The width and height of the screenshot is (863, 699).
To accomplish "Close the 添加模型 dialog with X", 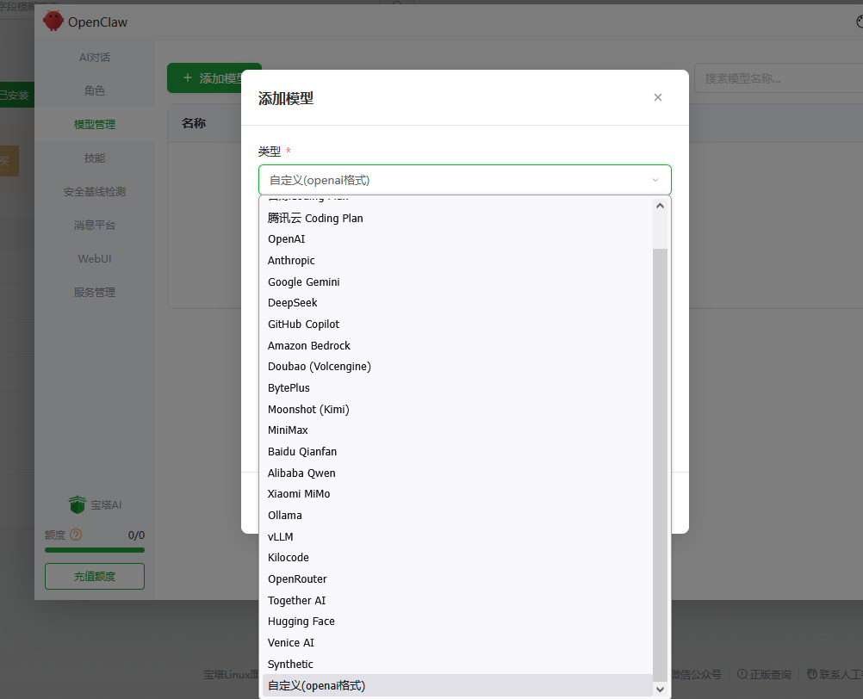I will [x=658, y=97].
